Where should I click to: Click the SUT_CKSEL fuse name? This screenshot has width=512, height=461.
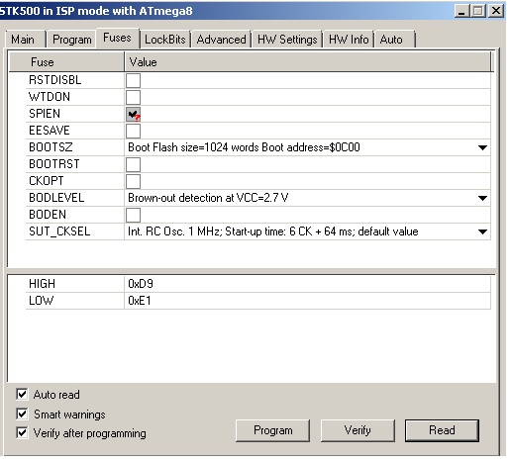click(59, 231)
